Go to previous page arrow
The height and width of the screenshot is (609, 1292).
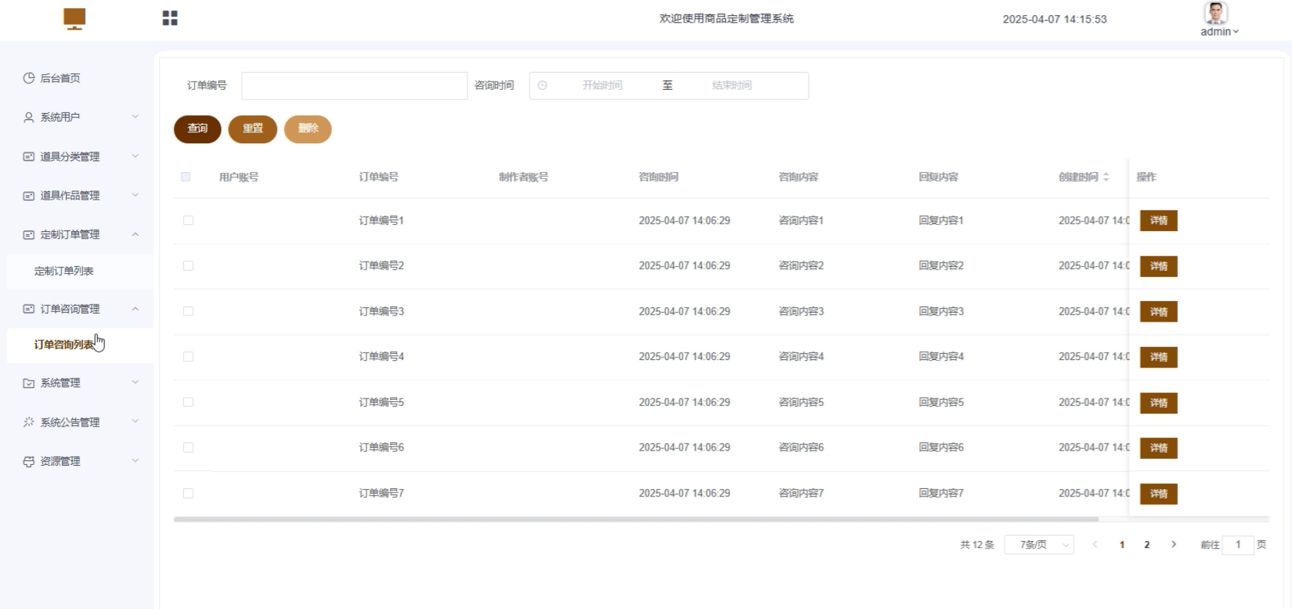click(1095, 545)
